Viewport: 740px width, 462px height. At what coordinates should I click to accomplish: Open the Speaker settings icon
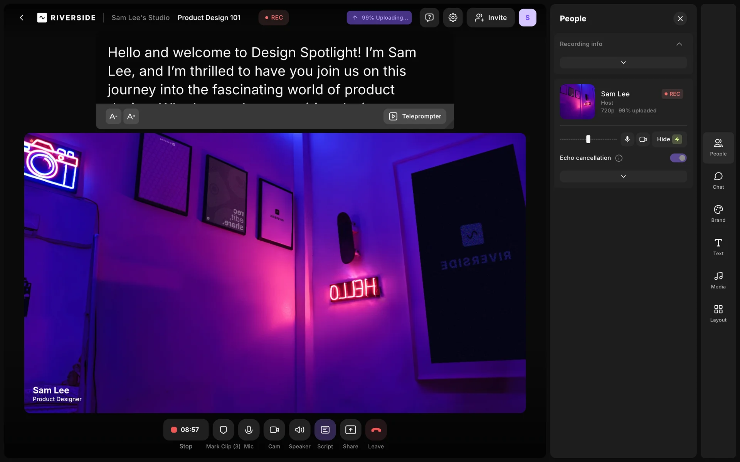(x=299, y=430)
